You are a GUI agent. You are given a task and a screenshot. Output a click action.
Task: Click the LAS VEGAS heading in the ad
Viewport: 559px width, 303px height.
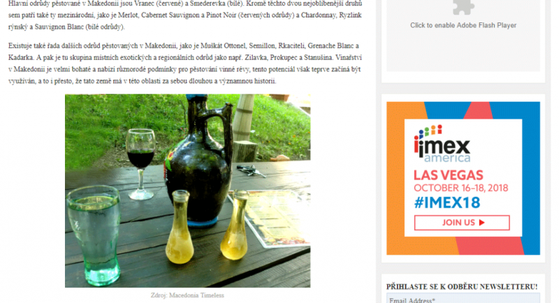tap(448, 175)
